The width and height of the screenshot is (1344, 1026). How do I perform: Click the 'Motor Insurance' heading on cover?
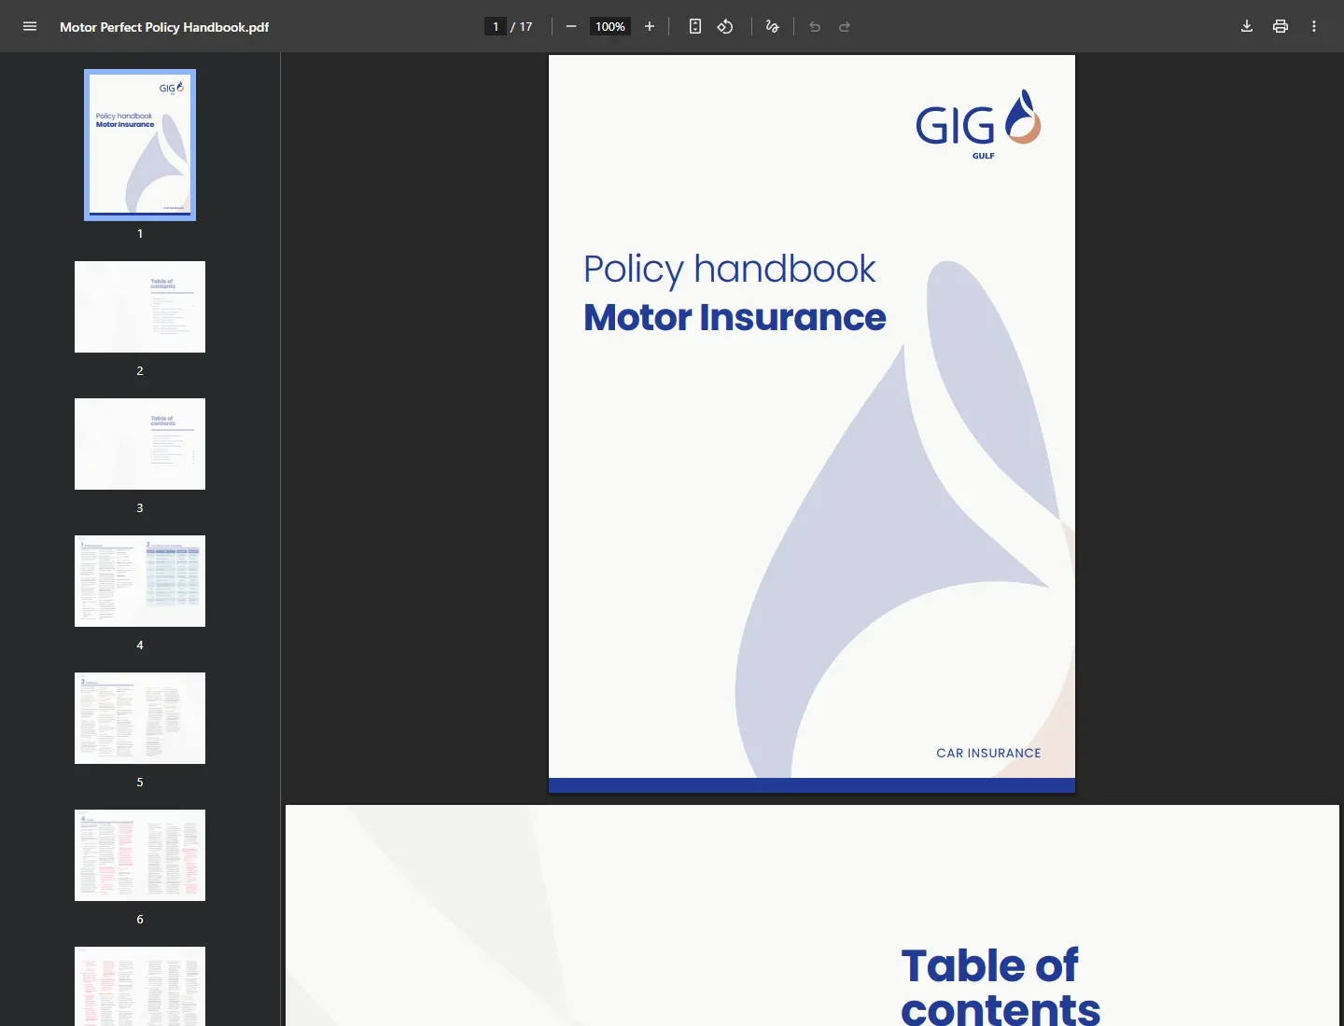[x=735, y=317]
